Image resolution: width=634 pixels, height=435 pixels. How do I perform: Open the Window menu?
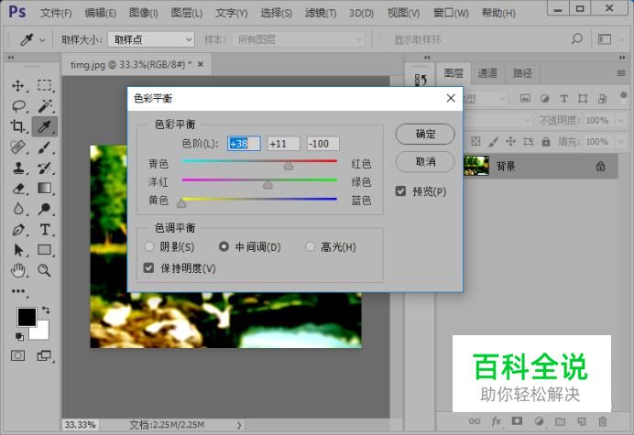451,14
